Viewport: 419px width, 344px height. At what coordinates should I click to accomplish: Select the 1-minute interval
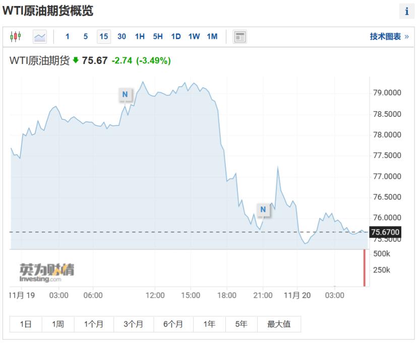pyautogui.click(x=68, y=36)
